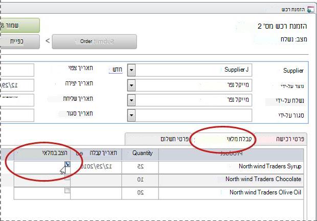Click the purchase order window title icon

(310, 9)
